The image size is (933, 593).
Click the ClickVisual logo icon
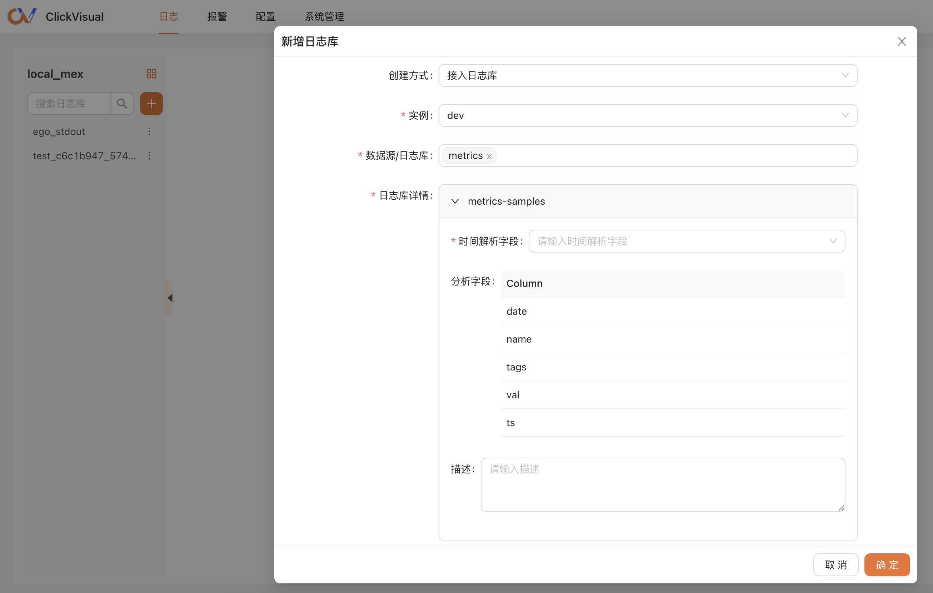pos(22,16)
